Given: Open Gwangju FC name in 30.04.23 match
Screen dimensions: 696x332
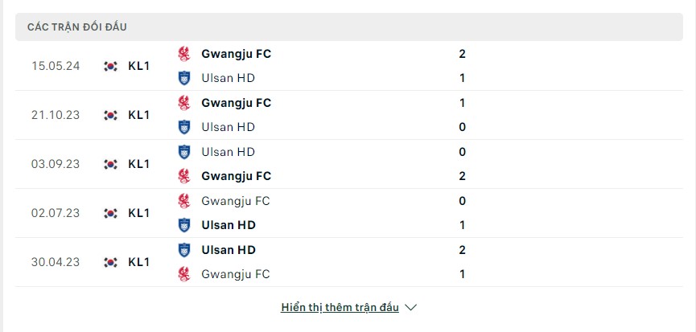Looking at the screenshot, I should [x=235, y=274].
